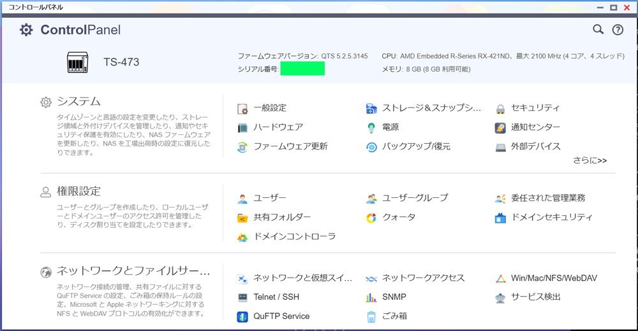Click the ストレージ&スナップショット icon
Screen dimensions: 638x331
(x=371, y=108)
